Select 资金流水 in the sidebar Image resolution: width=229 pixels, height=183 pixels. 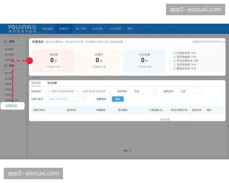click(9, 84)
